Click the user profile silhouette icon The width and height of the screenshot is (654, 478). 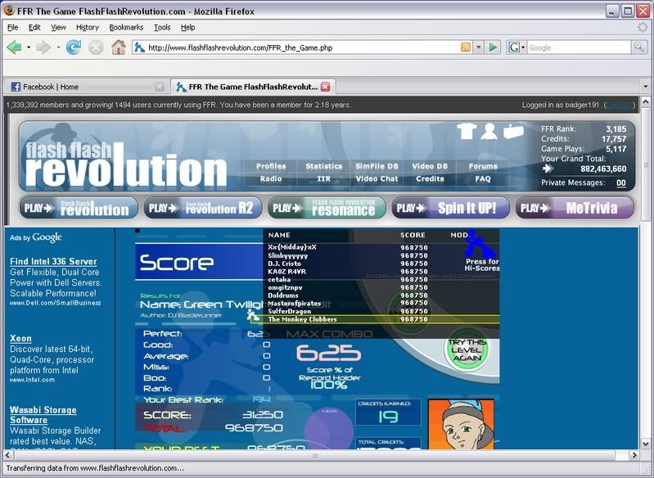489,131
